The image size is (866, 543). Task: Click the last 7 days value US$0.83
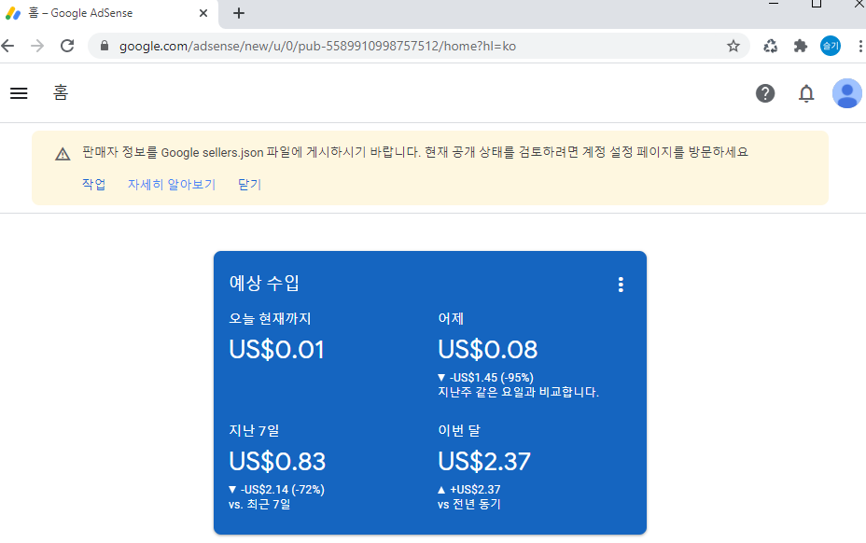pyautogui.click(x=277, y=461)
